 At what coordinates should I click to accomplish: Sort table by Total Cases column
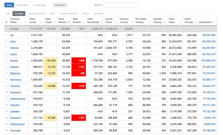click(x=35, y=20)
